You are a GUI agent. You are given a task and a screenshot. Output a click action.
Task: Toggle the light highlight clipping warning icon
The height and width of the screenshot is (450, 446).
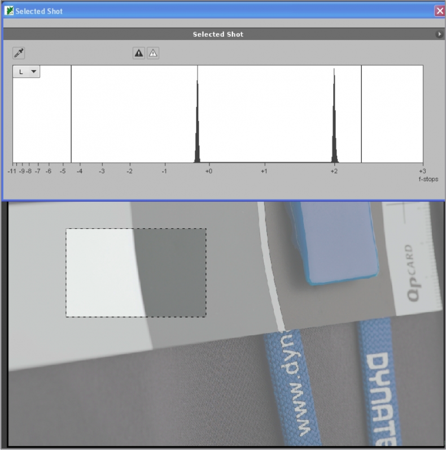tap(153, 53)
